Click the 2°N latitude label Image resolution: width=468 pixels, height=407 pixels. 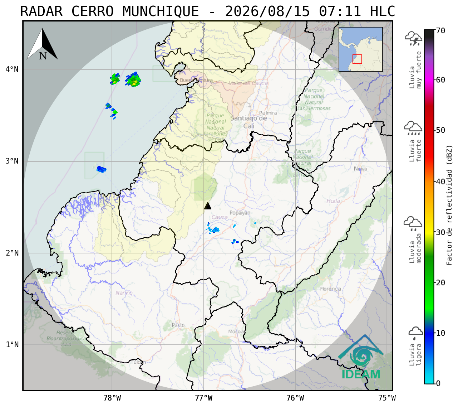12,253
